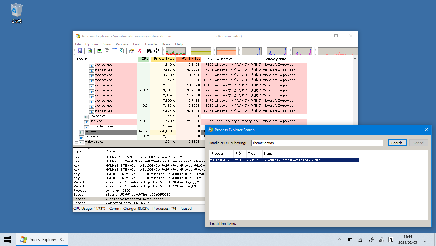This screenshot has height=246, width=436.
Task: Click the Cancel button in search dialog
Action: coord(418,143)
